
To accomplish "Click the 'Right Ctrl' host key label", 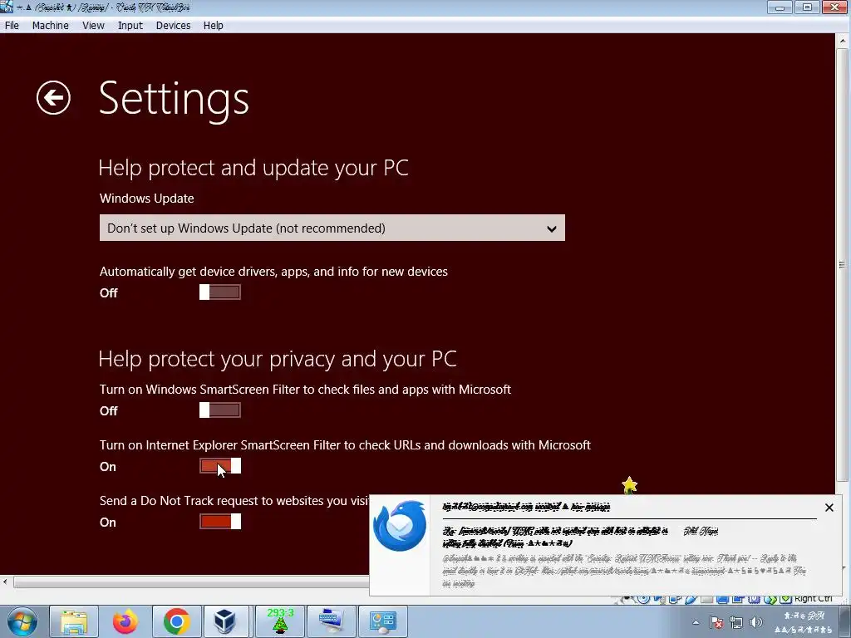I will pyautogui.click(x=813, y=599).
